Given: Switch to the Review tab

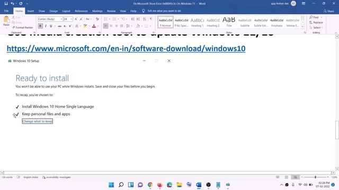Looking at the screenshot, I should [111, 11].
